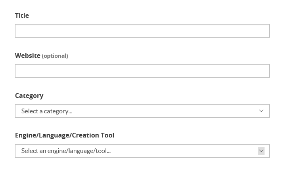282x170 pixels.
Task: Click the Title field label
Action: (x=22, y=15)
